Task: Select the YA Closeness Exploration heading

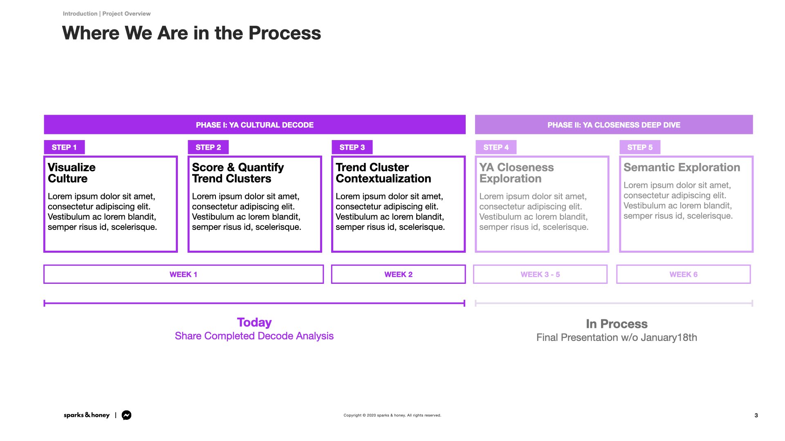Action: coord(516,173)
